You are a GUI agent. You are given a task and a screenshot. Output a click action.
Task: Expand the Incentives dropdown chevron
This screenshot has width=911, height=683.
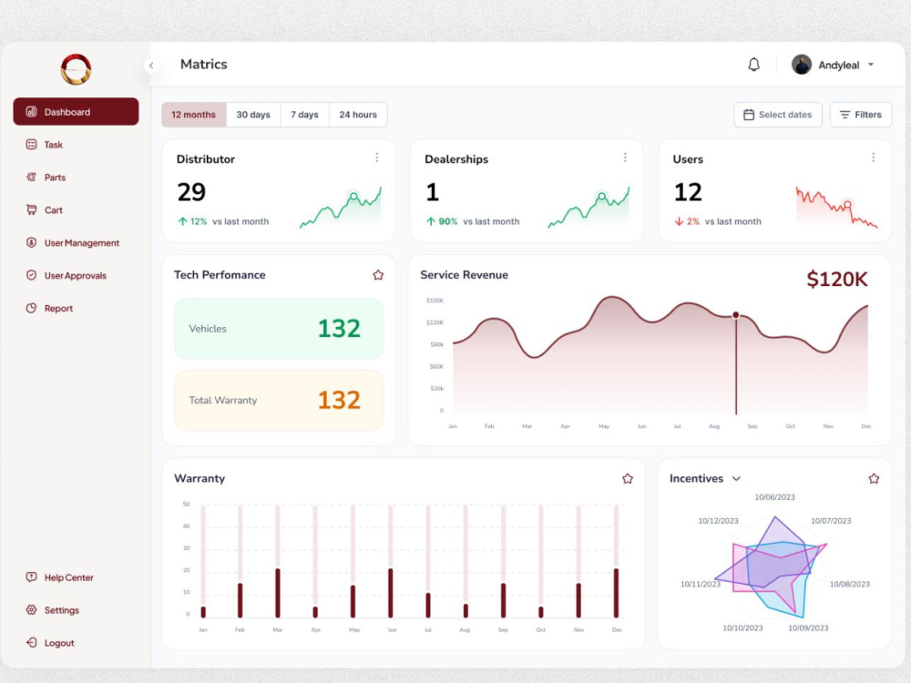pyautogui.click(x=737, y=479)
